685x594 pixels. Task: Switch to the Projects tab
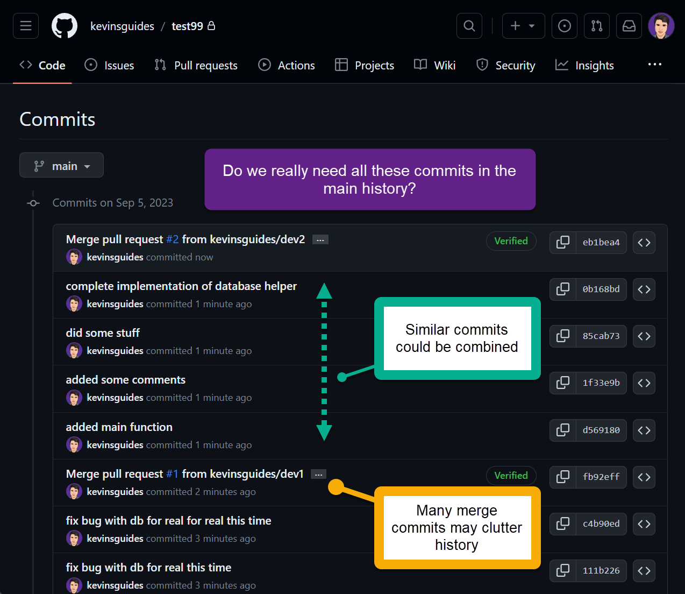pos(365,65)
